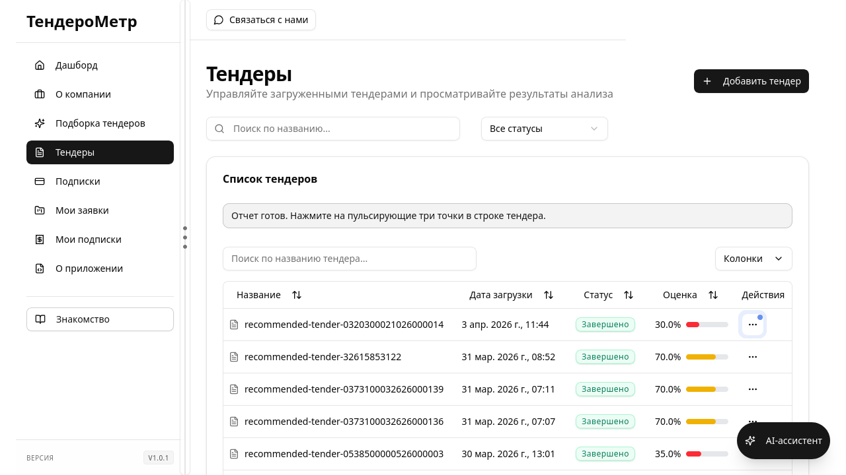Click file icon of recommended-tender-0373100032626000139
Screen dimensions: 846x475
click(233, 389)
